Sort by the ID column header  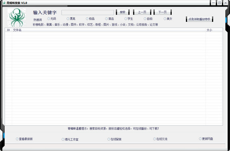pos(8,30)
